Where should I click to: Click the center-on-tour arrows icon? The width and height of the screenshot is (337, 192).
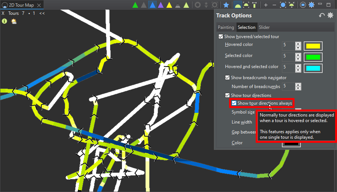coord(292,5)
